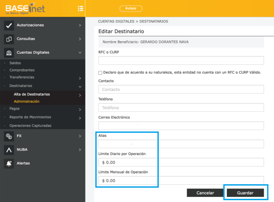Click the Consultas documents icon
This screenshot has height=202, width=274.
click(9, 39)
